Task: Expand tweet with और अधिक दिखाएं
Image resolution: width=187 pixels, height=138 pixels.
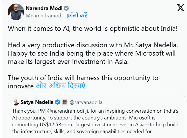Action: coord(61,86)
